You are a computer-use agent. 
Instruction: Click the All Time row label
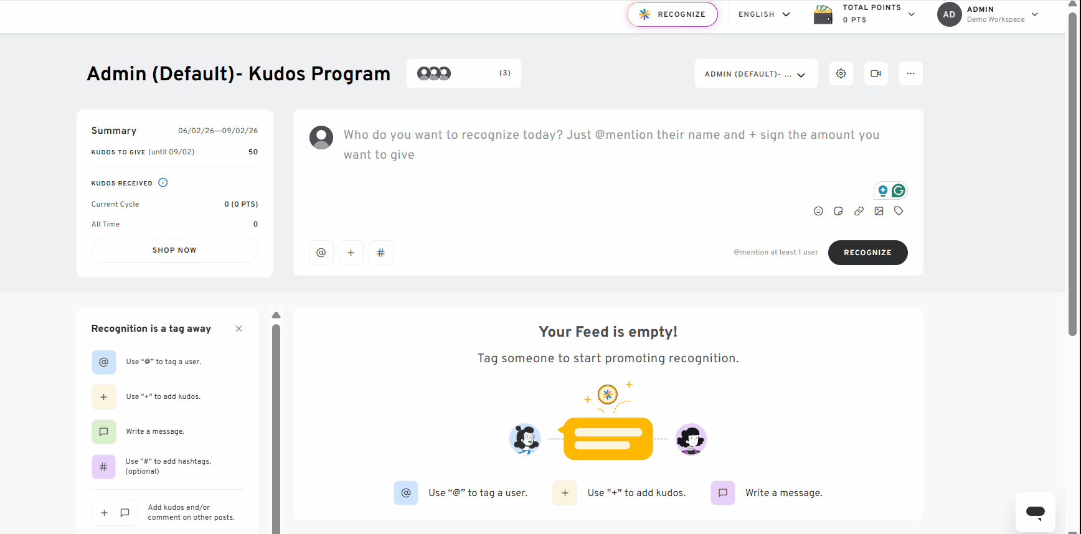105,224
